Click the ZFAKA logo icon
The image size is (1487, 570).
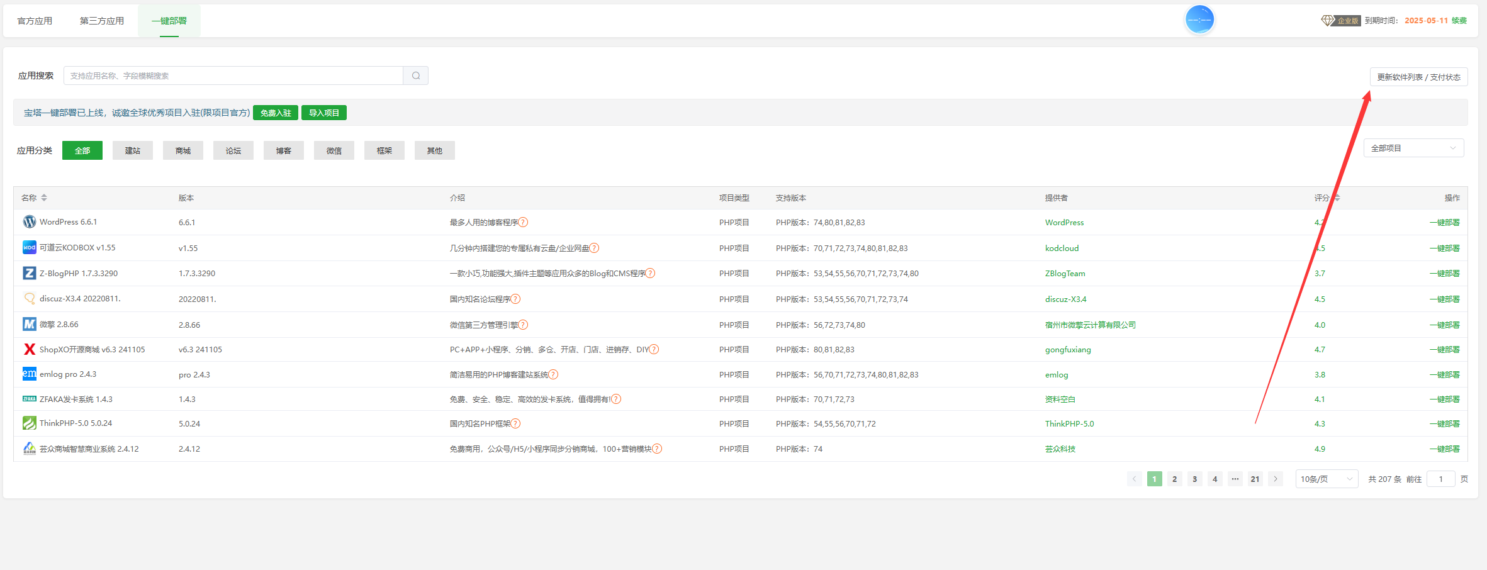[30, 399]
